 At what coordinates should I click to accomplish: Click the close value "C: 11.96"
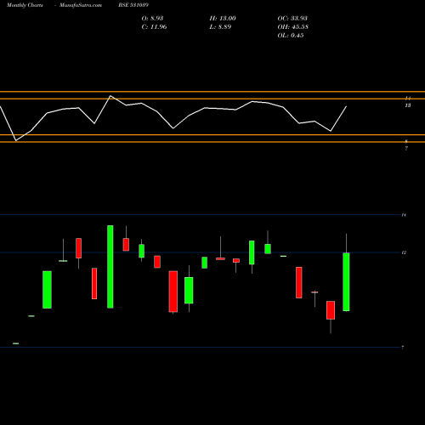154,26
